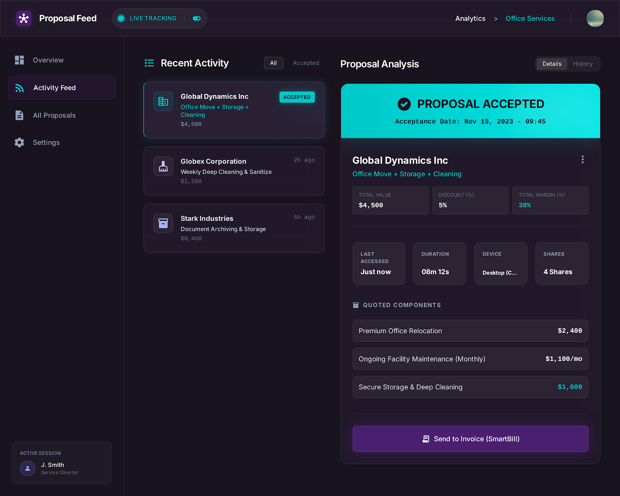Expand the truncated Device card
This screenshot has width=620, height=496.
click(x=500, y=263)
